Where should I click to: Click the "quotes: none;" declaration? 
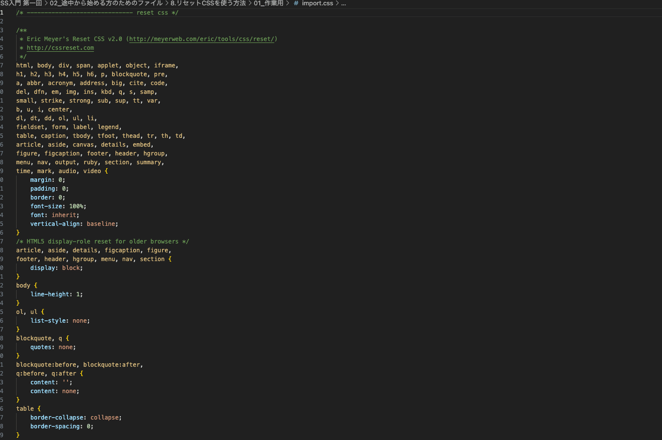(53, 347)
